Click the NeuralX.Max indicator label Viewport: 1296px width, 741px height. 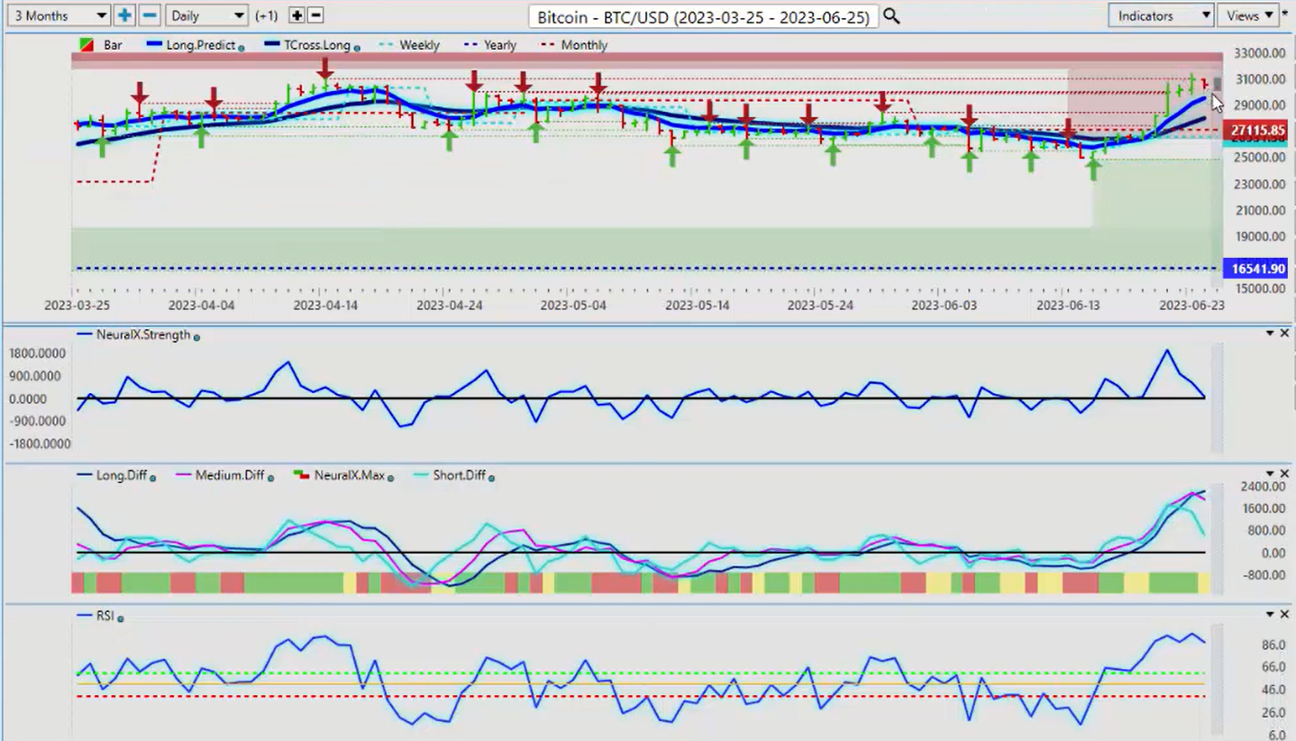349,475
